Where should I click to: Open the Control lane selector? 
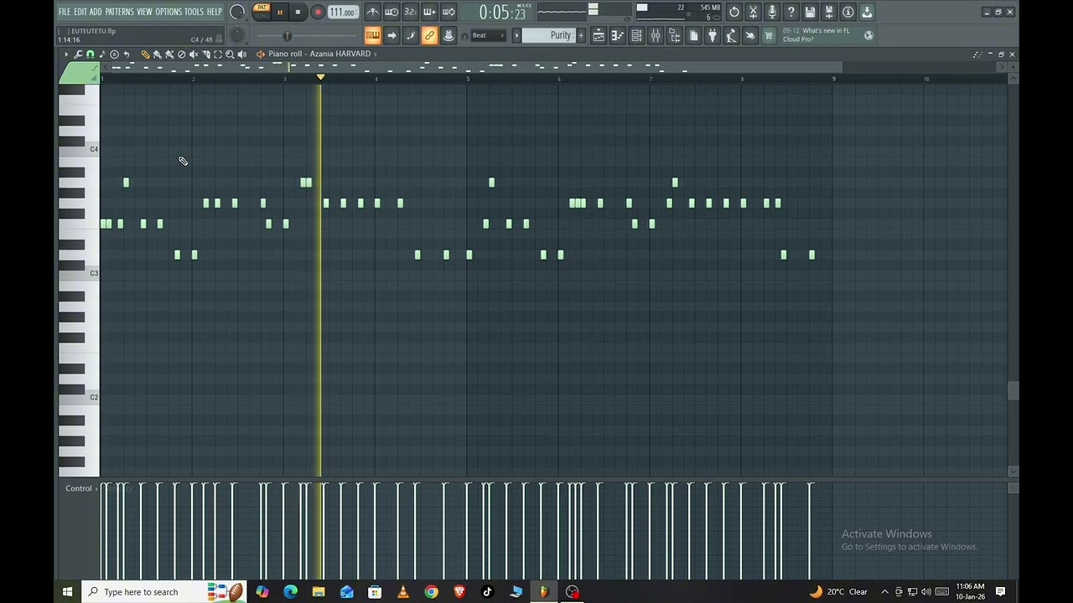tap(79, 488)
